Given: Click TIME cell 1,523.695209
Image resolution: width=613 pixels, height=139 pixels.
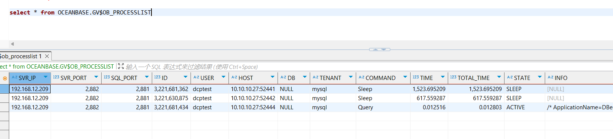Looking at the screenshot, I should 429,89.
